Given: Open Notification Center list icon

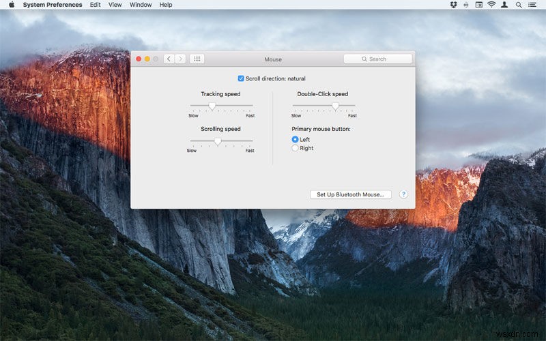Looking at the screenshot, I should pos(532,5).
